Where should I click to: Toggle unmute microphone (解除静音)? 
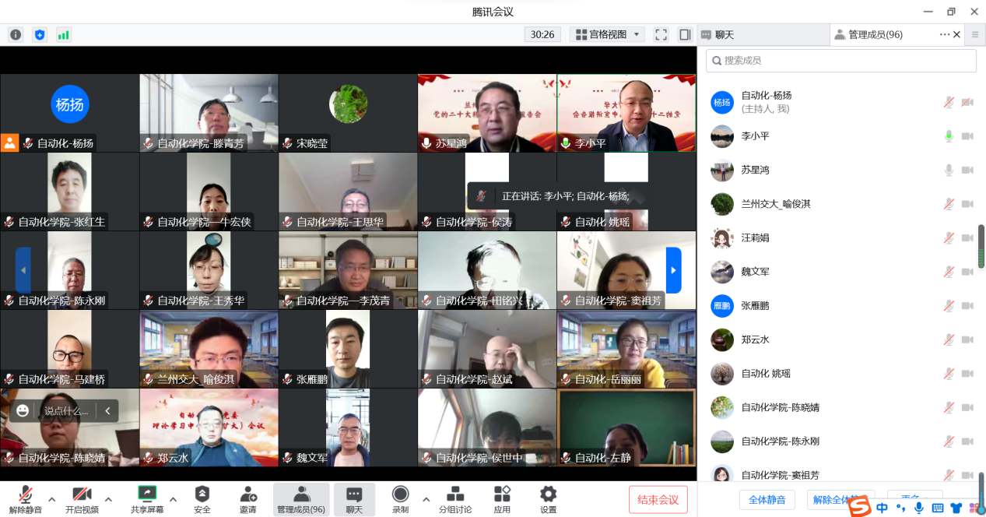click(x=26, y=494)
